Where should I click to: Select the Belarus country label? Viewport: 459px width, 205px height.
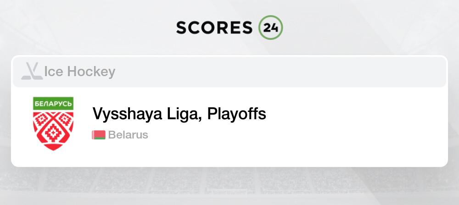pyautogui.click(x=128, y=135)
